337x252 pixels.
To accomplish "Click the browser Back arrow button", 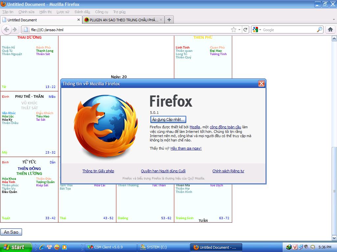I will 6,30.
